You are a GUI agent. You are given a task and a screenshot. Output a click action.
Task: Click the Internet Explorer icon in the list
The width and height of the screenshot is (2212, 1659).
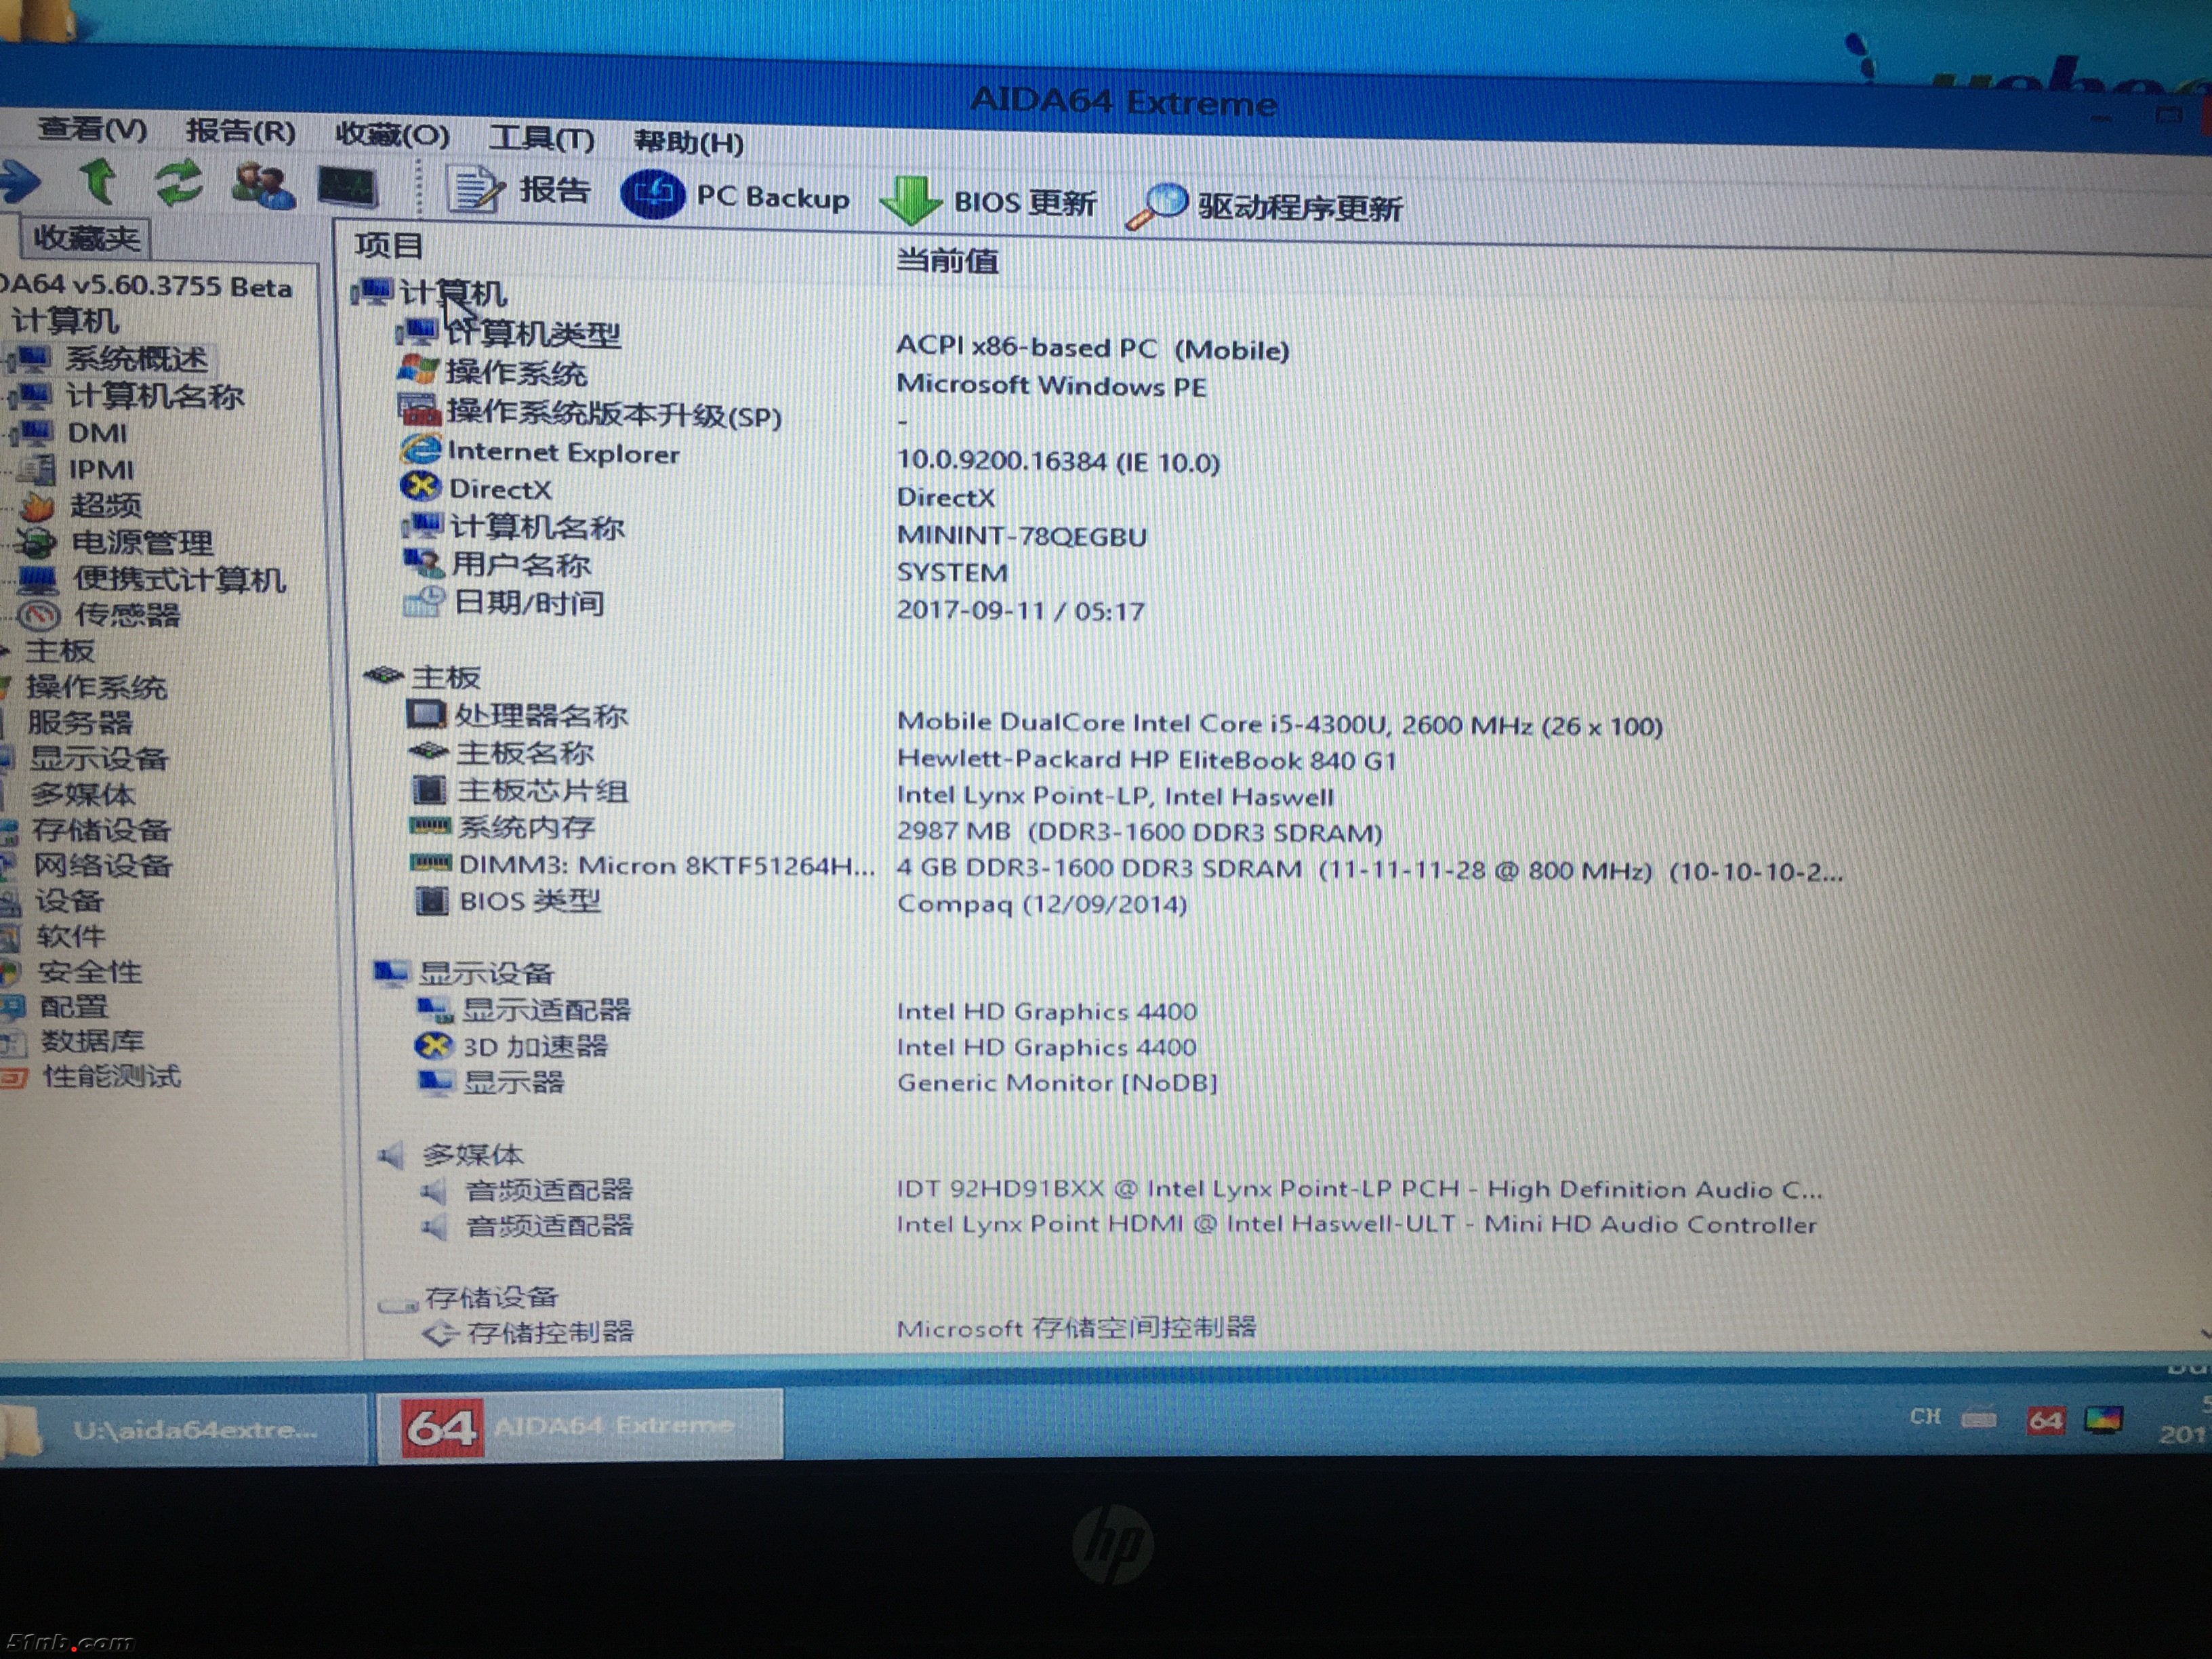(x=421, y=449)
